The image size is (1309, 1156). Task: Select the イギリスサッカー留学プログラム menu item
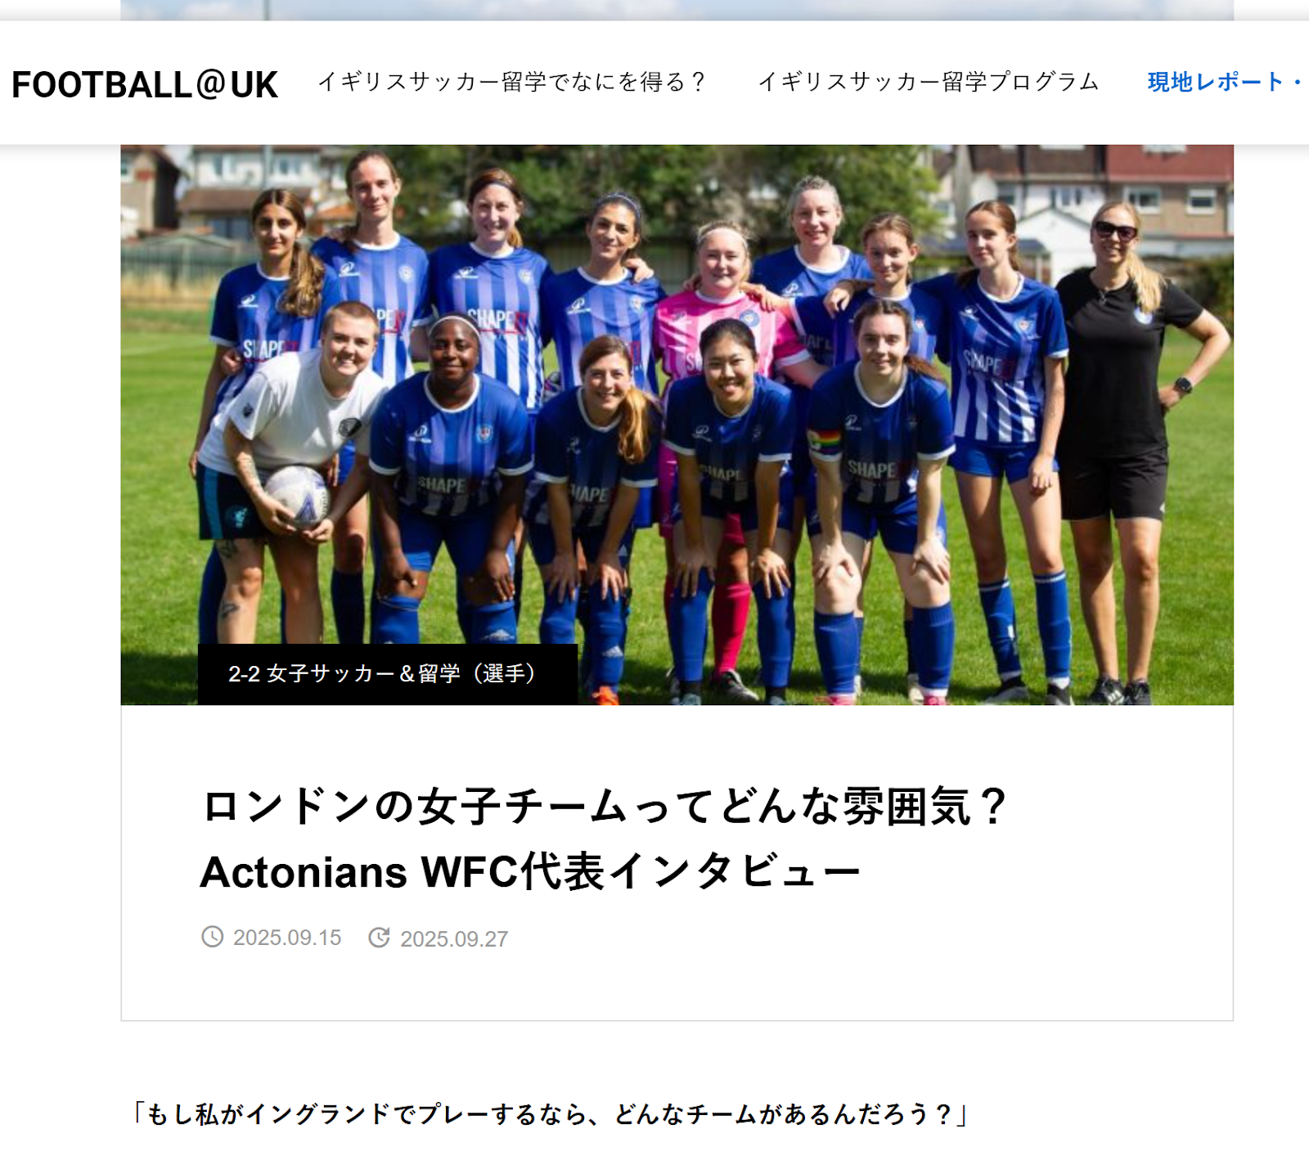[x=928, y=82]
